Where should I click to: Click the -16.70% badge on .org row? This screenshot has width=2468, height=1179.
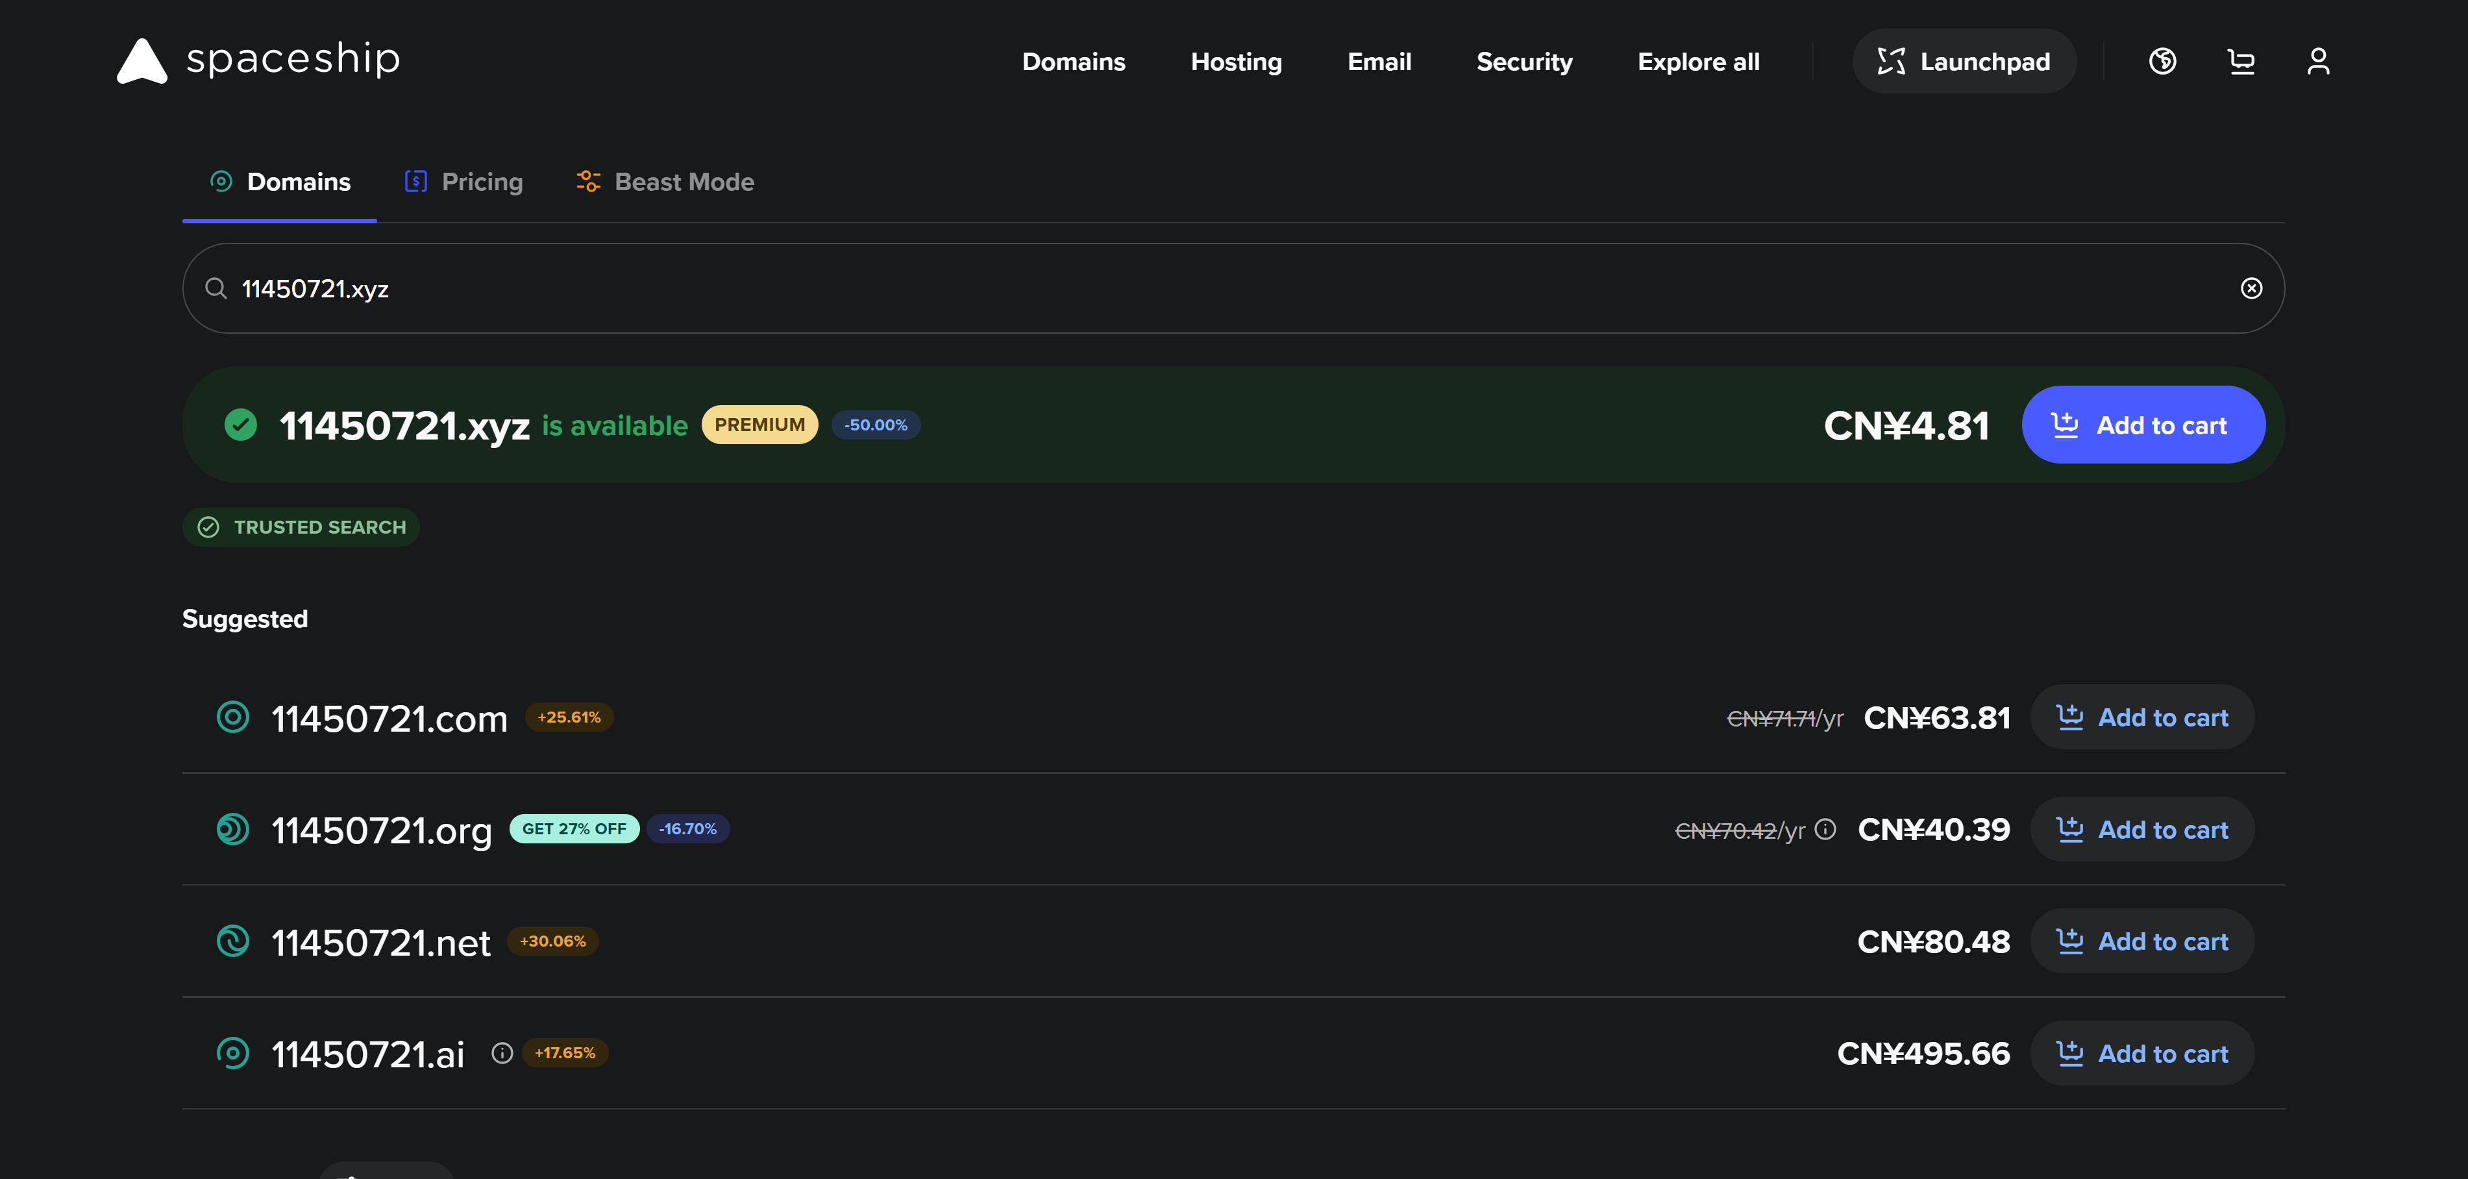(x=688, y=829)
